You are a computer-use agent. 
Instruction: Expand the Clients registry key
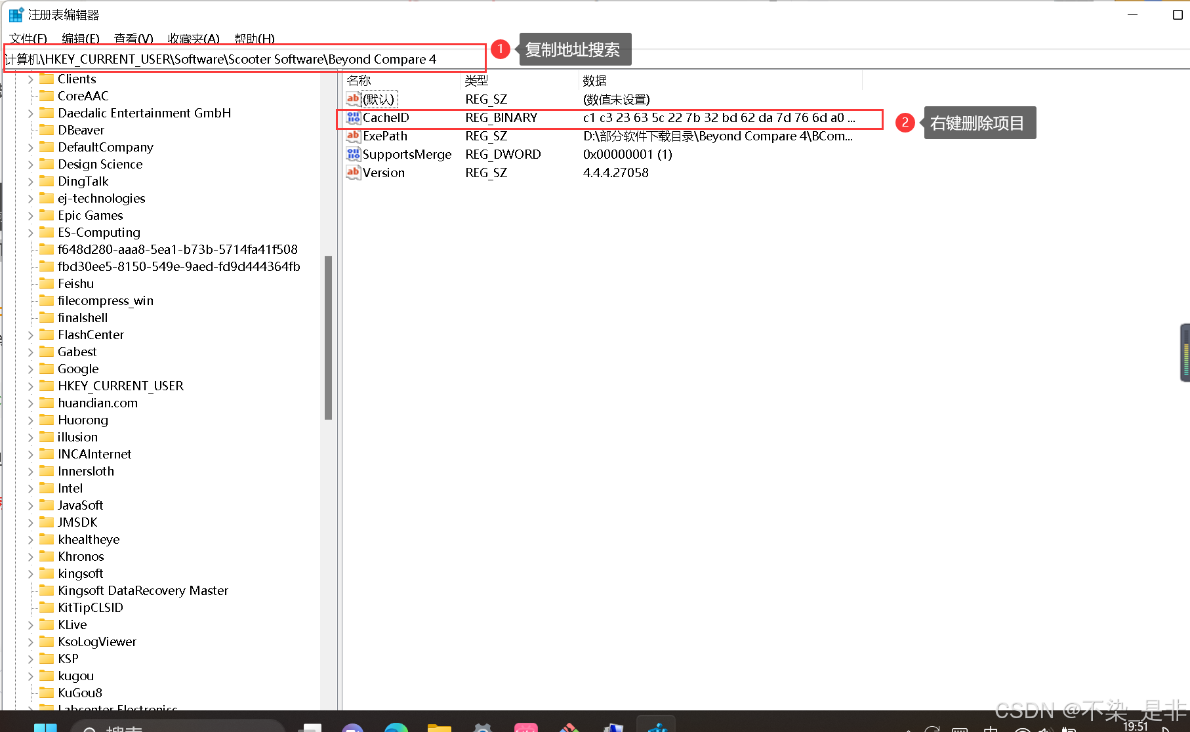[30, 79]
